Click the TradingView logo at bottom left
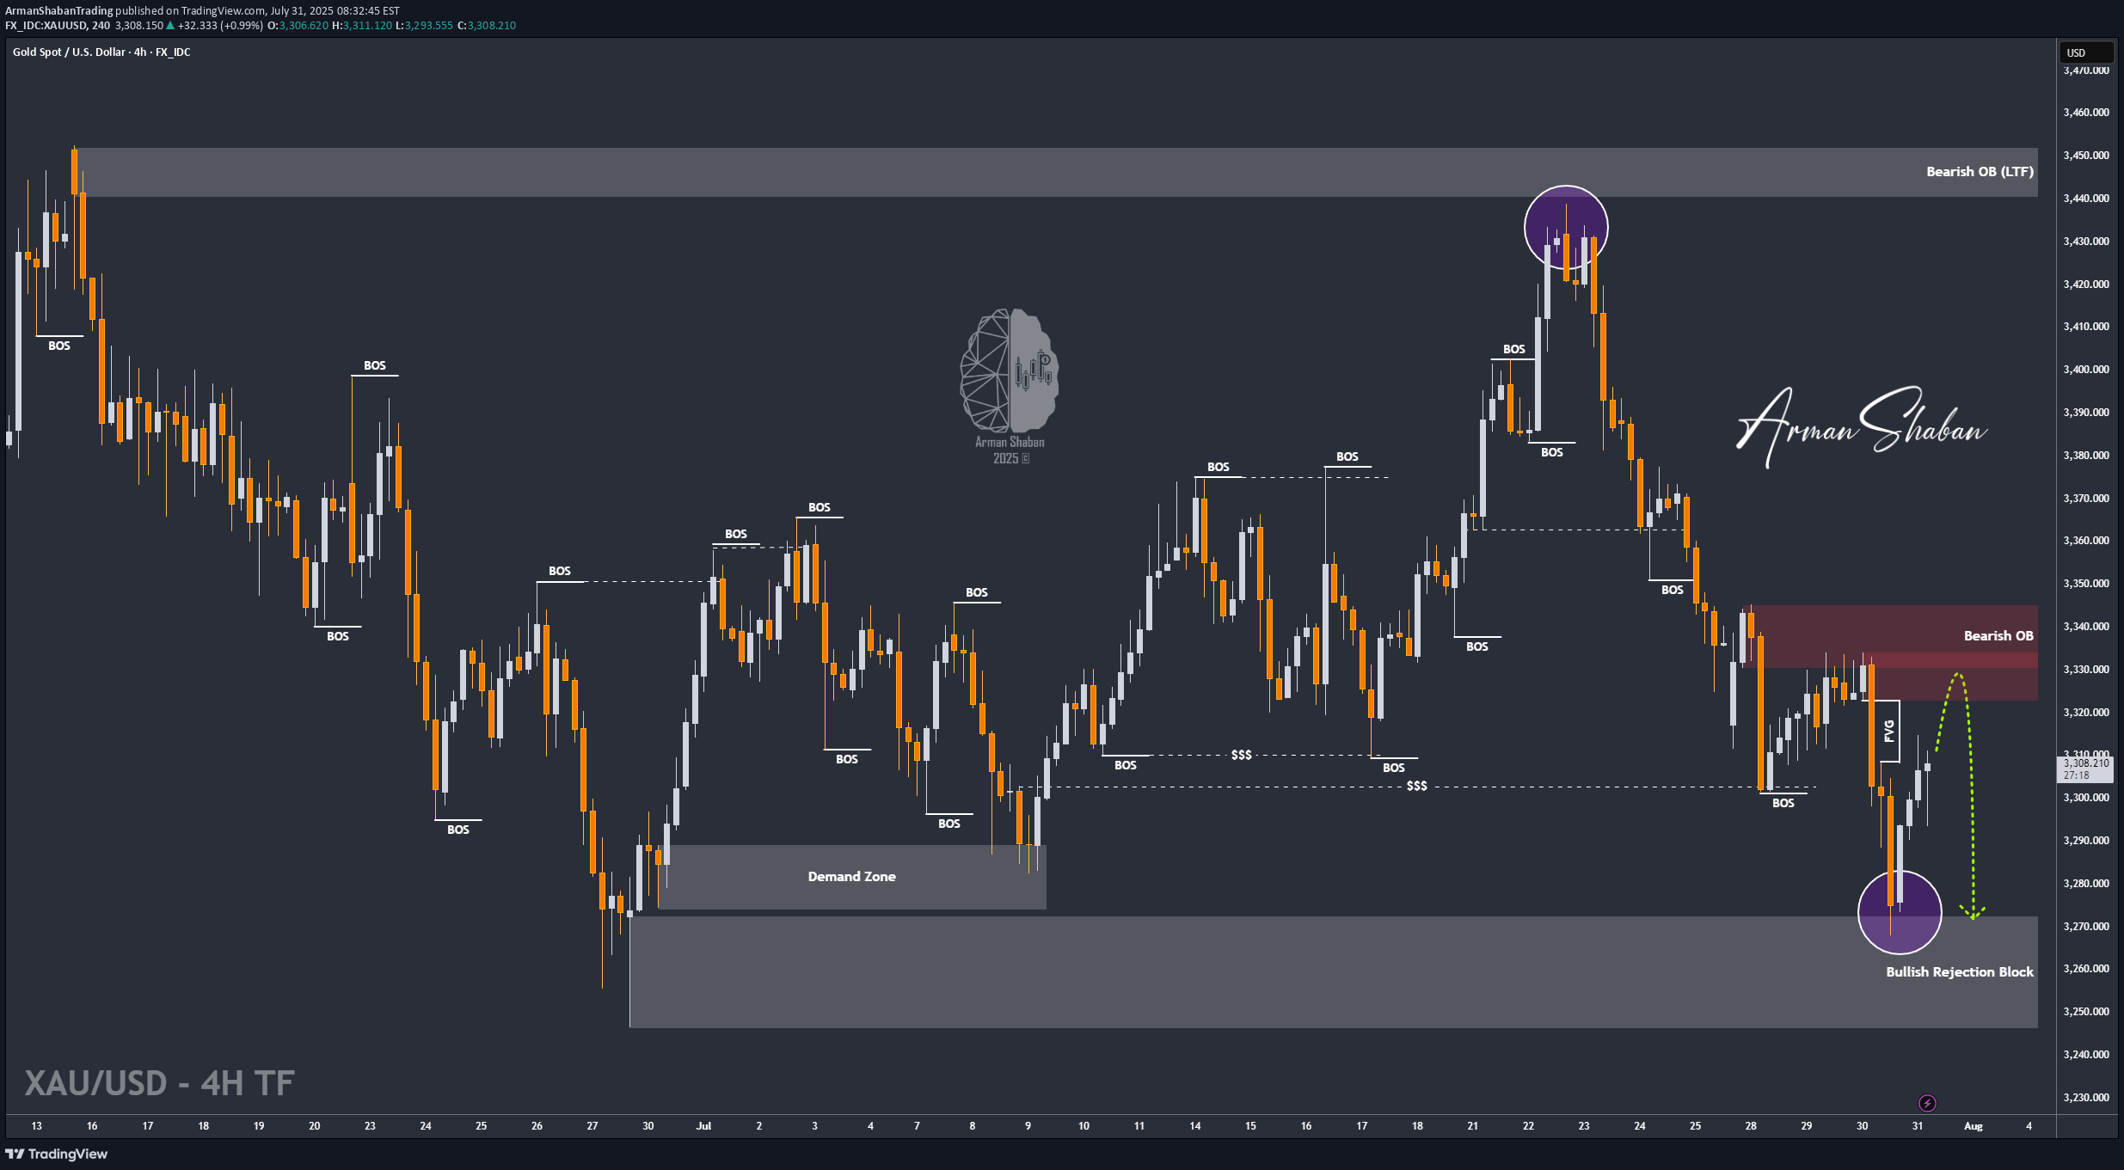2124x1170 pixels. (57, 1154)
